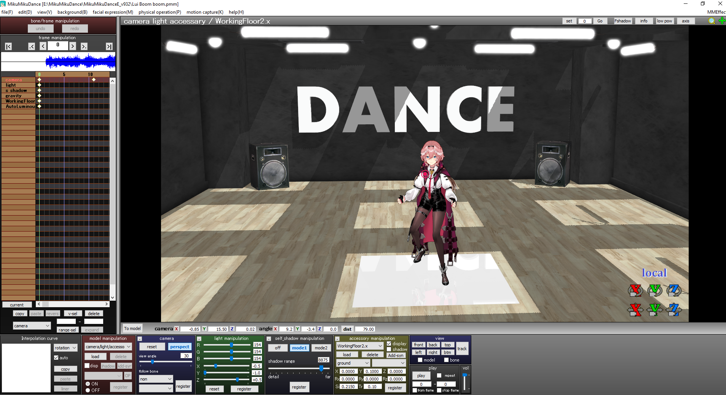Select the blue Z camera translation icon
Screen dimensions: 726x395
point(674,310)
